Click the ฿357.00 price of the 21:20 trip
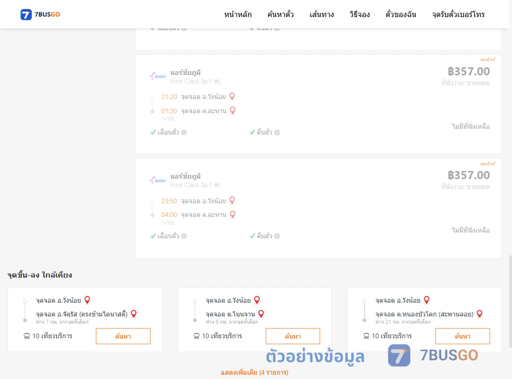This screenshot has width=512, height=379. [x=468, y=71]
